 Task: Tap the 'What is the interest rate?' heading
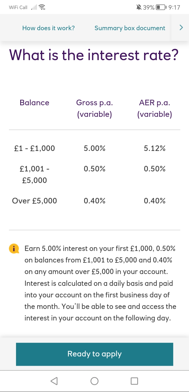[x=94, y=55]
